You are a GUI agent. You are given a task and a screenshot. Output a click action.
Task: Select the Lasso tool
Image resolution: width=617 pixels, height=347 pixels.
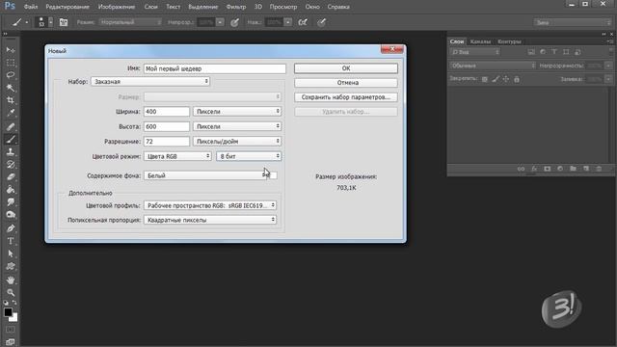[x=11, y=75]
